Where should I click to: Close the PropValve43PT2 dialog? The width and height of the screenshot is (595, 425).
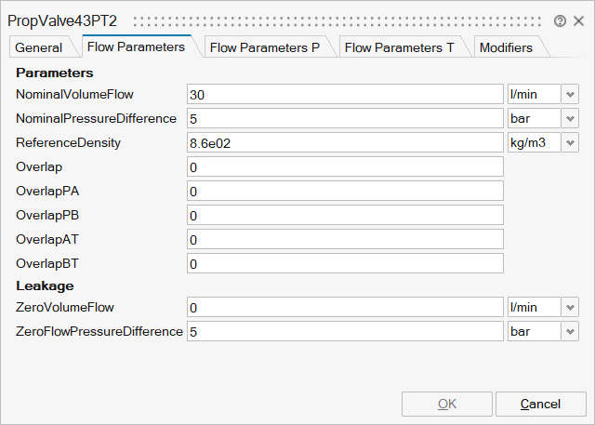[577, 20]
